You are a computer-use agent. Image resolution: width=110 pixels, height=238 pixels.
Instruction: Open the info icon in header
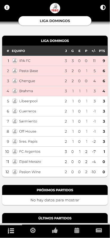coord(7,7)
